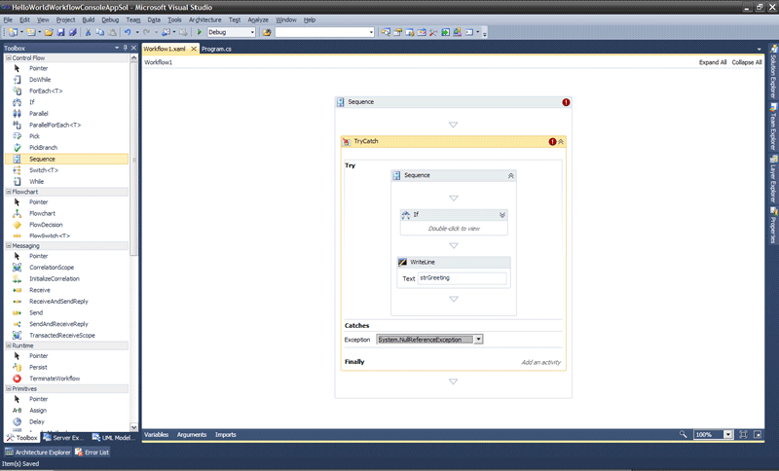Click the Paste toolbar icon

pos(112,32)
